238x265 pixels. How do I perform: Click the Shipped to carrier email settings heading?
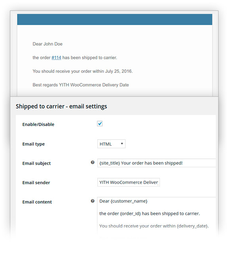(61, 106)
